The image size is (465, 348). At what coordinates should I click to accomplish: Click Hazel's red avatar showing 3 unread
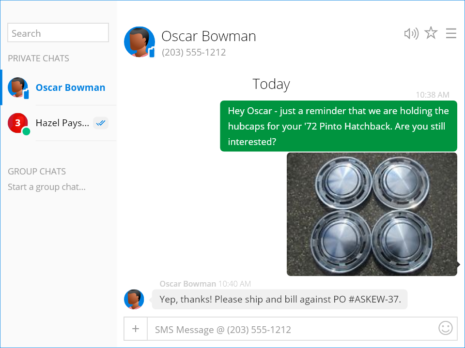coord(17,122)
